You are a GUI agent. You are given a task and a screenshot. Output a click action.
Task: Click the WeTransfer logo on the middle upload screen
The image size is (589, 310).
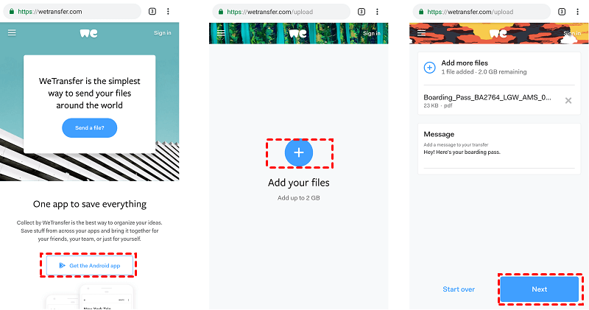point(297,33)
